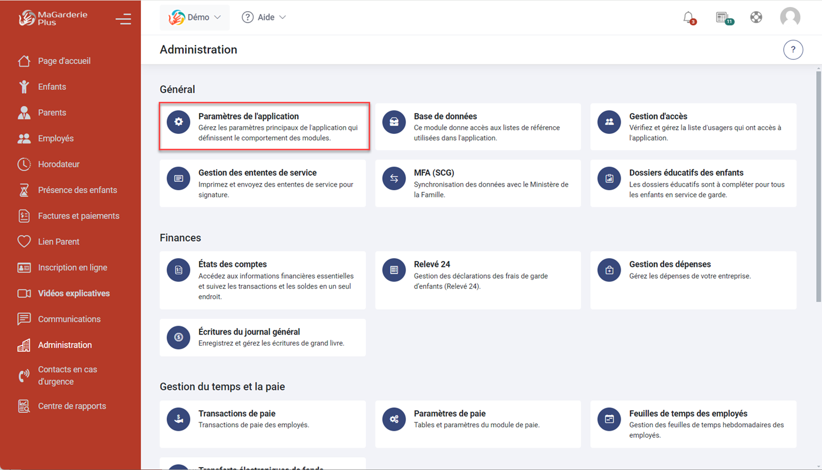Click the Vidéos explicatives camera icon
The width and height of the screenshot is (822, 470).
(24, 293)
